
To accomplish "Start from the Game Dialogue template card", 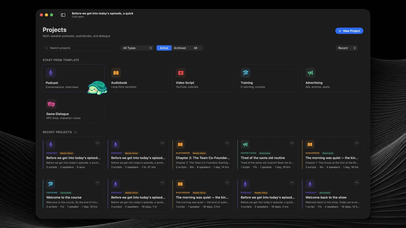I will click(74, 109).
